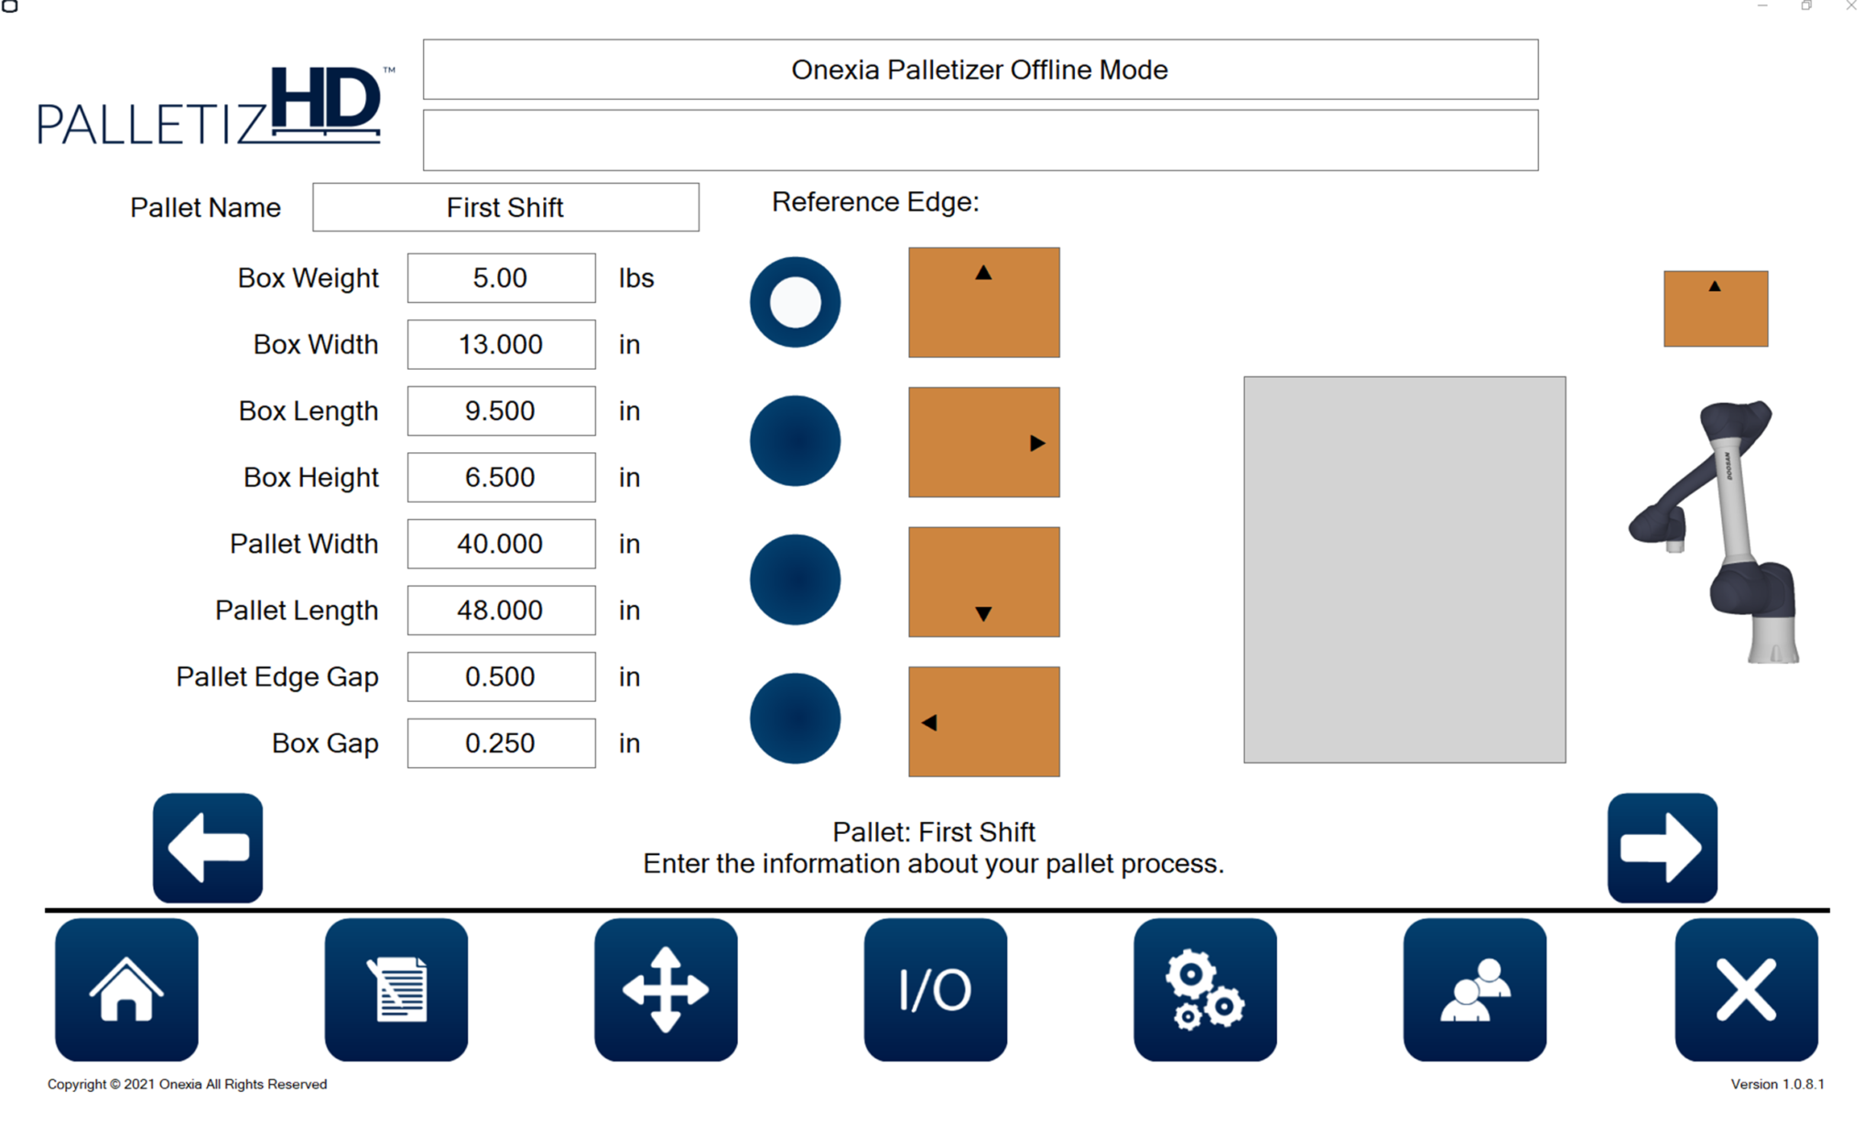Screen dimensions: 1875x1125
Task: Click the Box Gap input showing 0.250
Action: pos(501,742)
